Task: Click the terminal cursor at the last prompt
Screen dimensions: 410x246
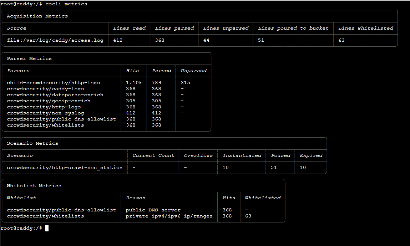Action: (x=47, y=229)
